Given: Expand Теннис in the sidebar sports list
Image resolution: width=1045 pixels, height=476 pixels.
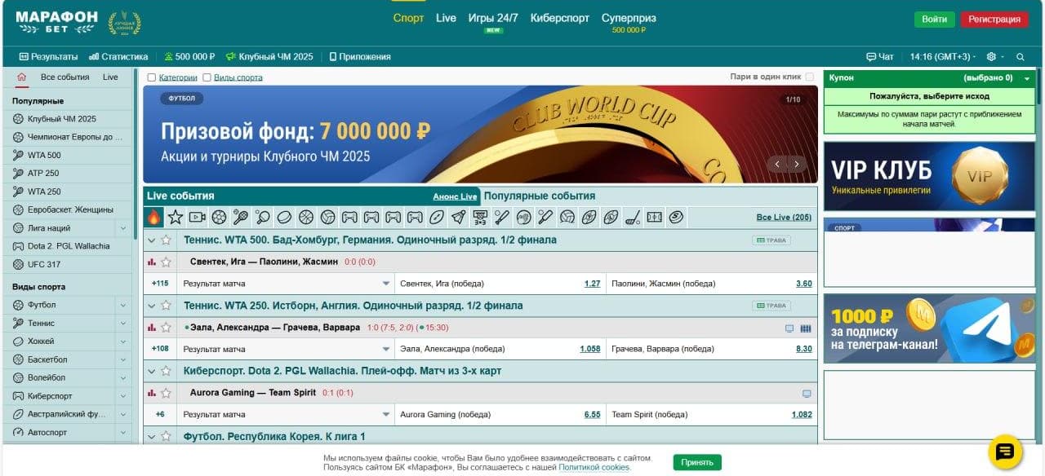Looking at the screenshot, I should click(123, 323).
